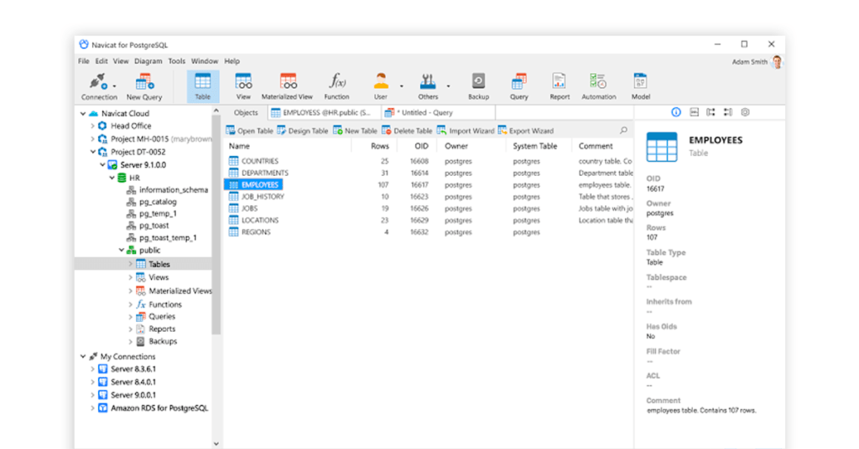Open Materialized View from toolbar
This screenshot has width=859, height=449.
[x=287, y=86]
